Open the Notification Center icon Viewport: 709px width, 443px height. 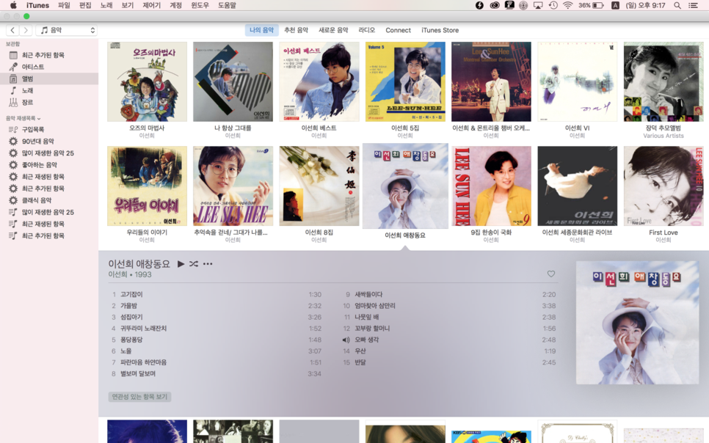(693, 5)
